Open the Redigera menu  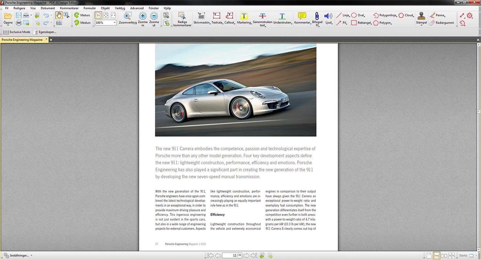point(19,8)
